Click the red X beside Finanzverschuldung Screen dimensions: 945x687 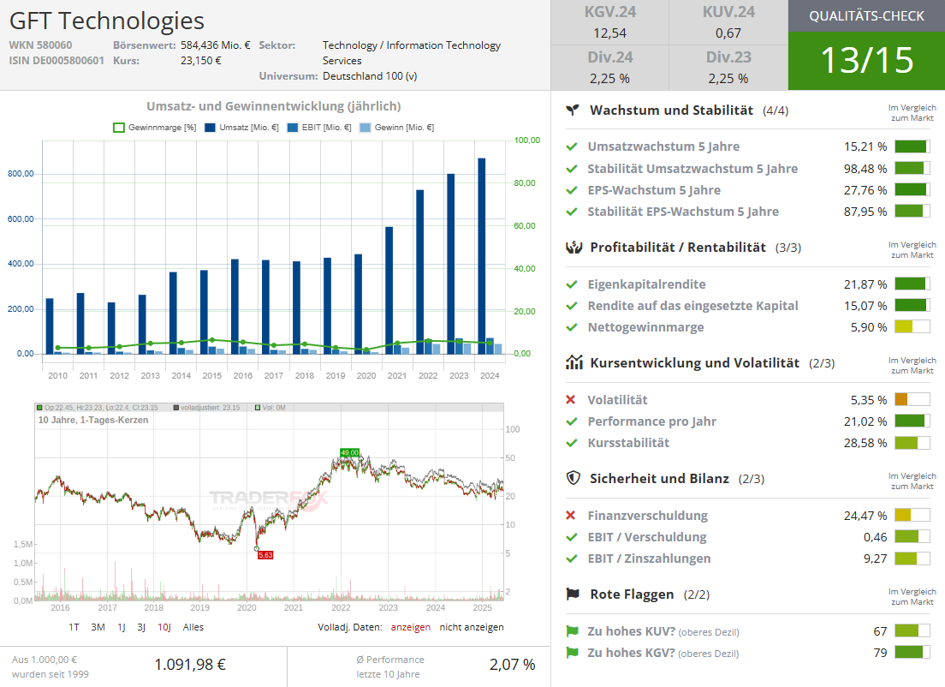(571, 515)
